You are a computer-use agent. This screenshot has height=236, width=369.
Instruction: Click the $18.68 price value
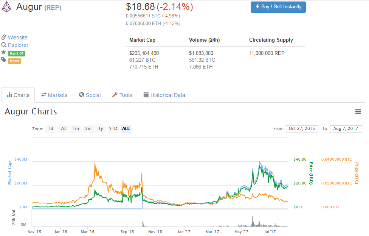coord(140,7)
